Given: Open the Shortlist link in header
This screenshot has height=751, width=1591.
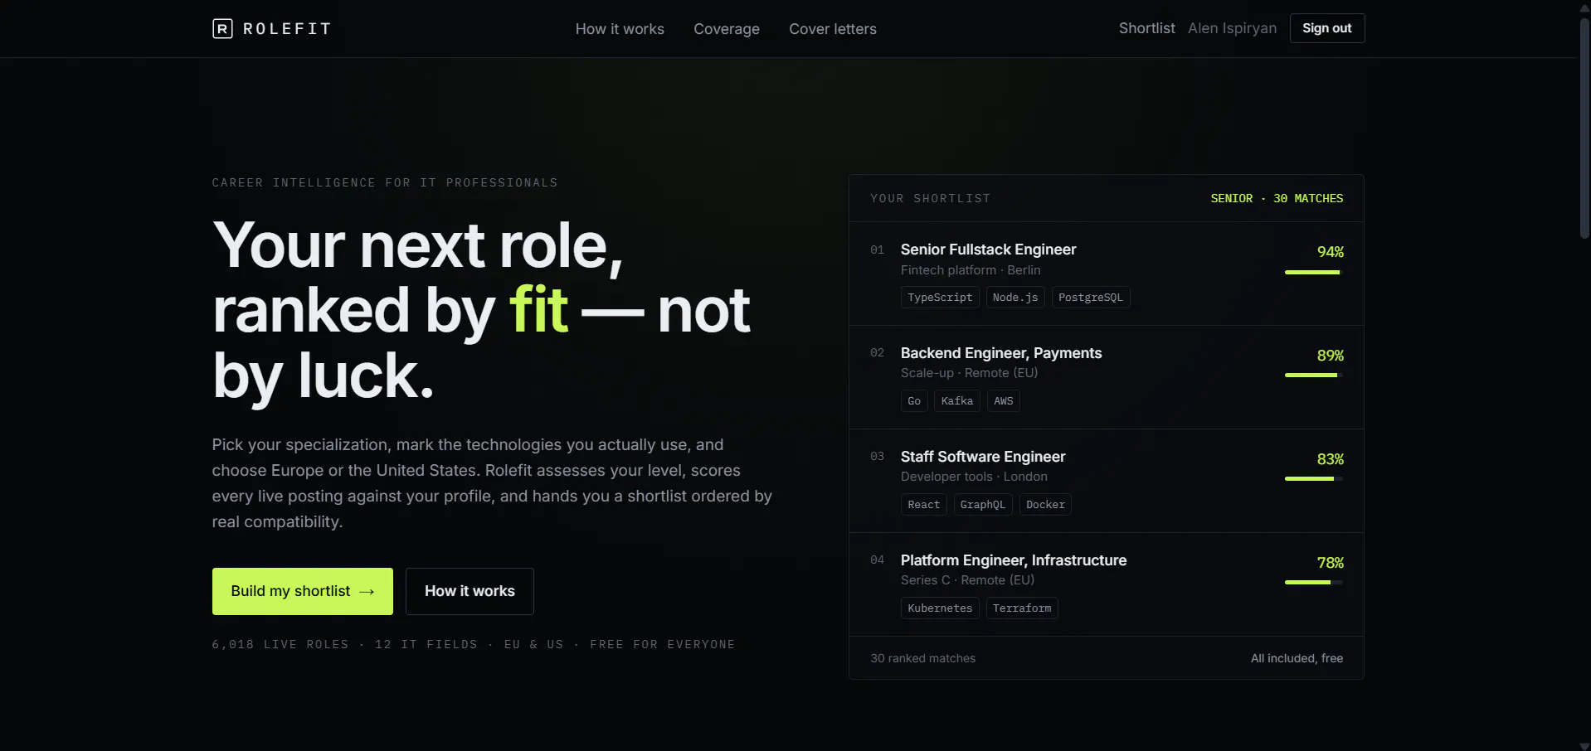Looking at the screenshot, I should [1147, 28].
